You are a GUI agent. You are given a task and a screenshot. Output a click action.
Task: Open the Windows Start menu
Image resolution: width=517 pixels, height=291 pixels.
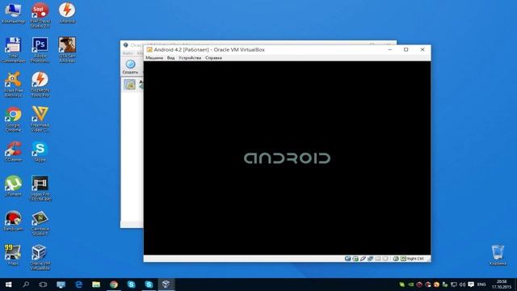(9, 285)
